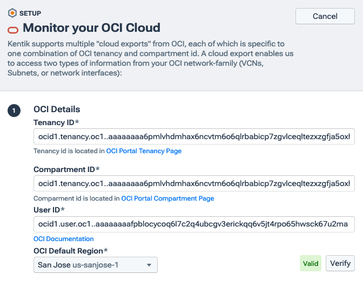Open the OCI Default Region dropdown

96,265
